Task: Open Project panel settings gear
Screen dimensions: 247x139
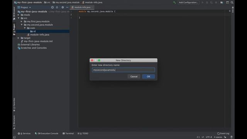Action: coord(63,7)
